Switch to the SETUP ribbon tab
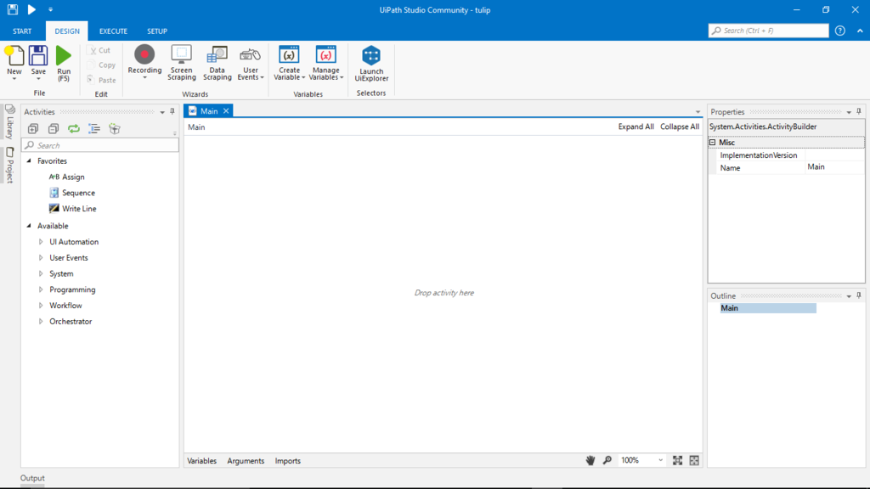This screenshot has width=870, height=489. tap(157, 31)
